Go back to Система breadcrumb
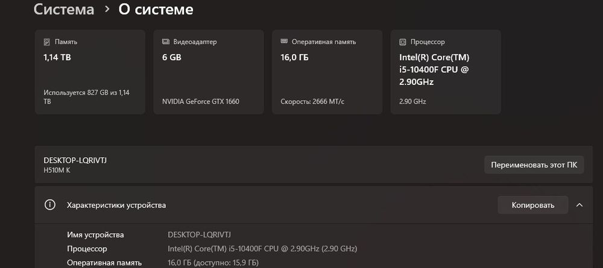This screenshot has width=603, height=268. point(64,10)
